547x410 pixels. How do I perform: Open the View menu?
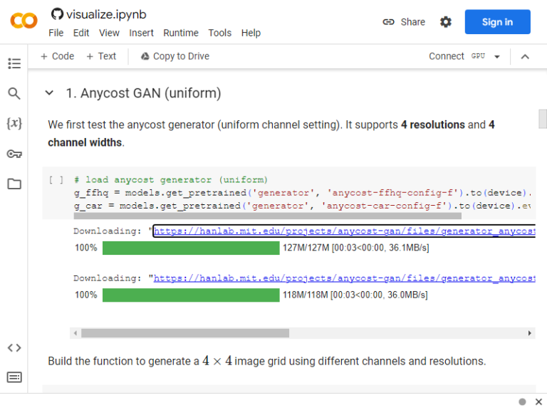click(x=109, y=33)
